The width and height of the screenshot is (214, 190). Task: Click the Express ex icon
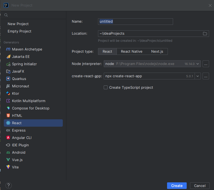[x=8, y=130]
